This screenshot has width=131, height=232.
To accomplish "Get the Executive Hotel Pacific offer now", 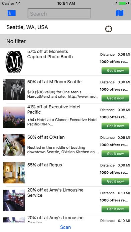I will pos(115,126).
